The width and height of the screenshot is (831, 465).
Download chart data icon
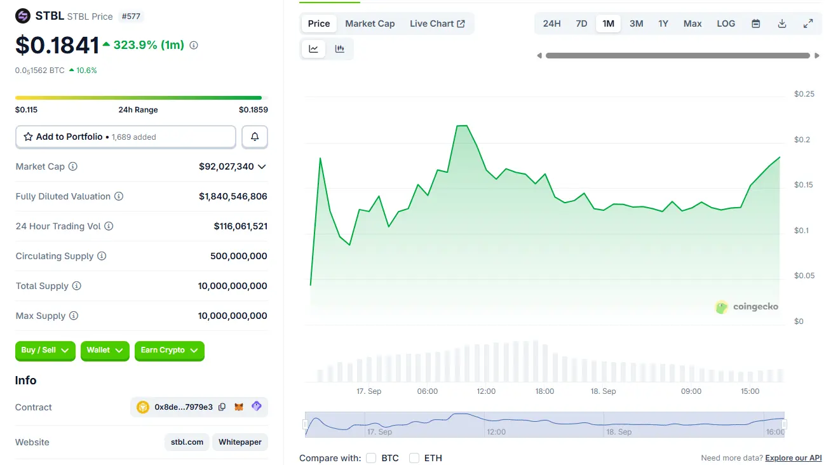(782, 24)
